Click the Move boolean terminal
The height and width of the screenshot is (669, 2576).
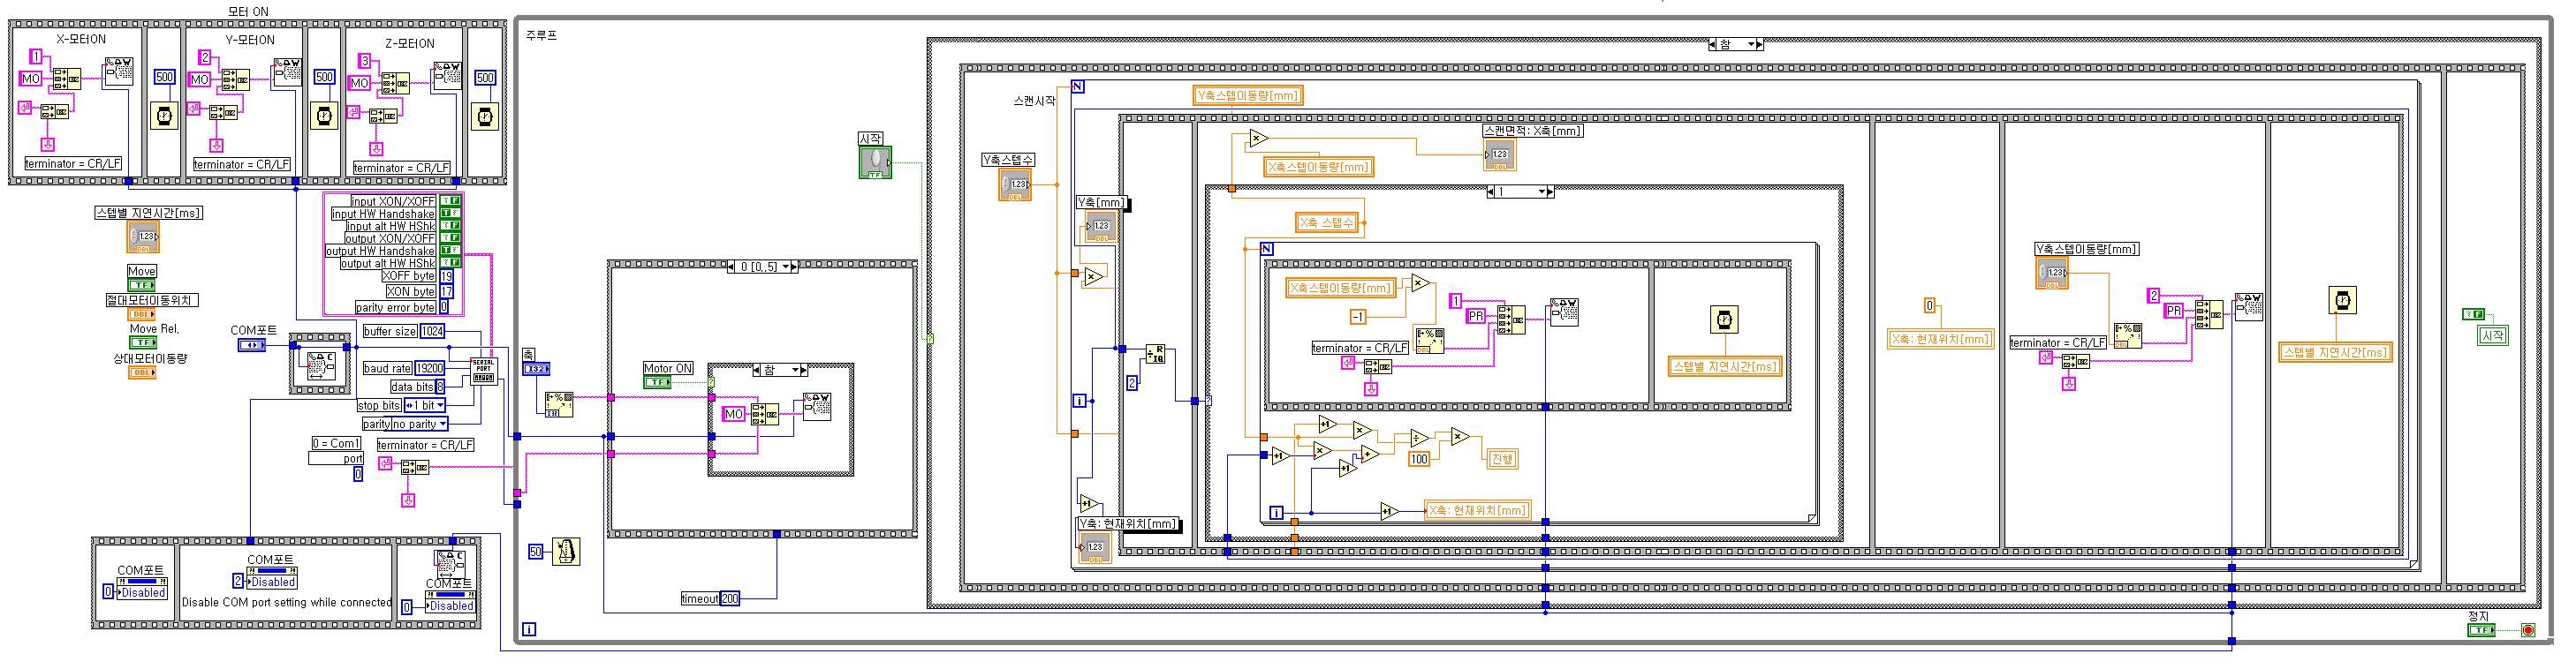point(143,286)
